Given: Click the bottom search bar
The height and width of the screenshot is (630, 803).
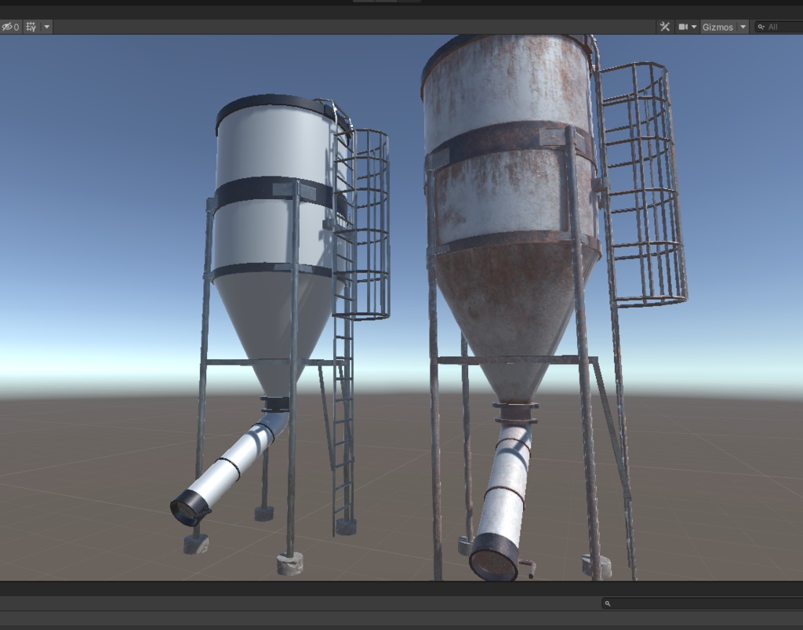Looking at the screenshot, I should [698, 603].
